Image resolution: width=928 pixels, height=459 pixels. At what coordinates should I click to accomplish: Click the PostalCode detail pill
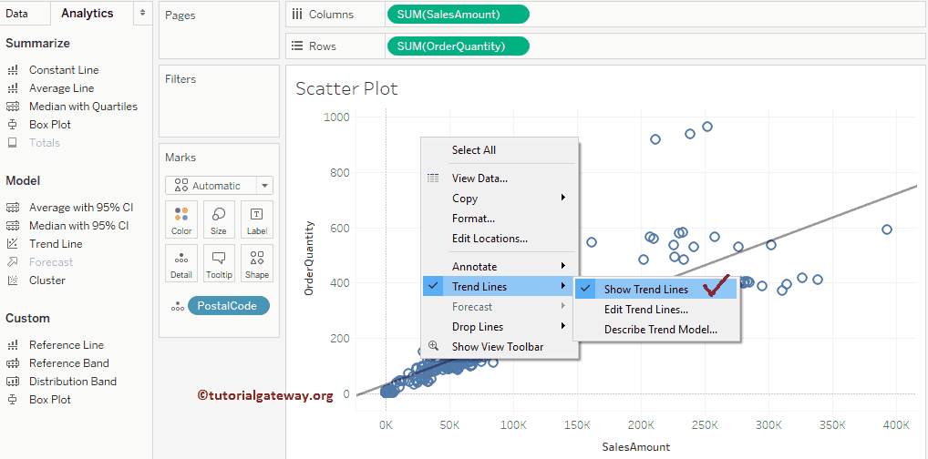pyautogui.click(x=228, y=306)
